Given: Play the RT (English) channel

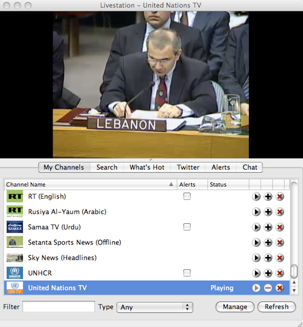Looking at the screenshot, I should (256, 196).
